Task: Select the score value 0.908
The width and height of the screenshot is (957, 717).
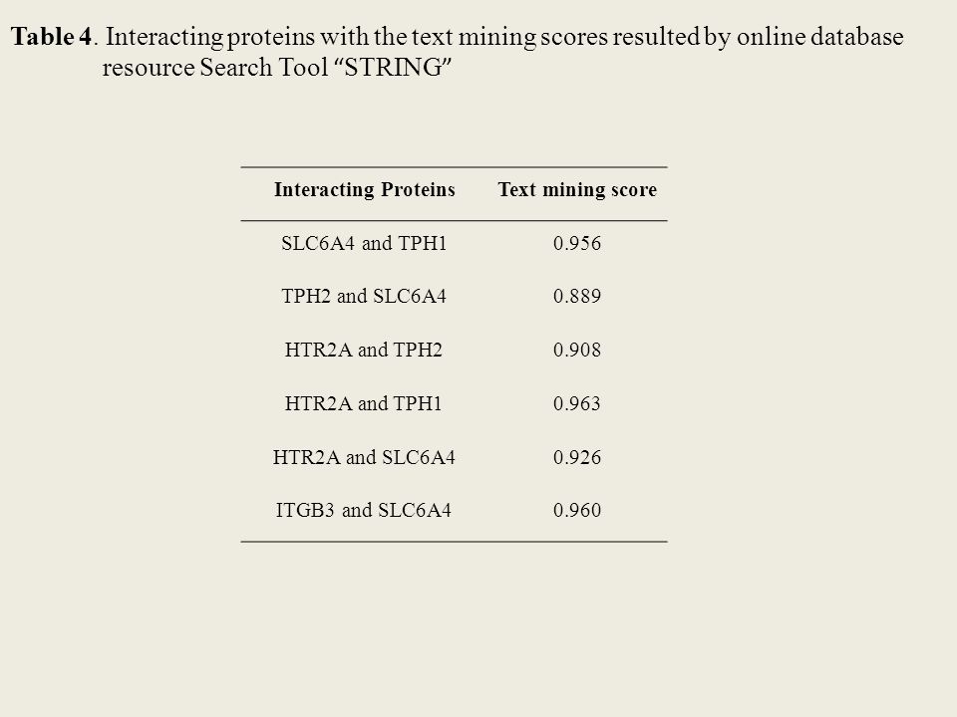Action: click(577, 350)
